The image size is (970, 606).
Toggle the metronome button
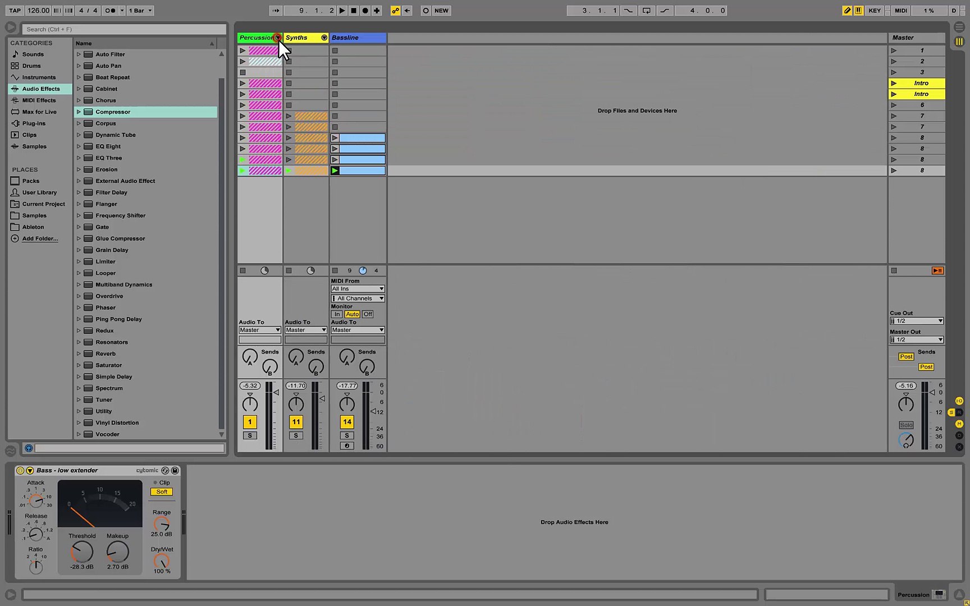click(x=111, y=10)
